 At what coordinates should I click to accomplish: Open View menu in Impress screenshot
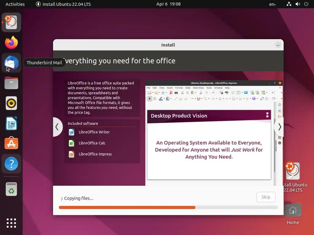tap(162, 88)
